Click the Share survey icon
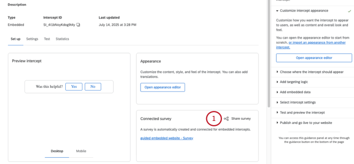354x164 pixels. 226,119
